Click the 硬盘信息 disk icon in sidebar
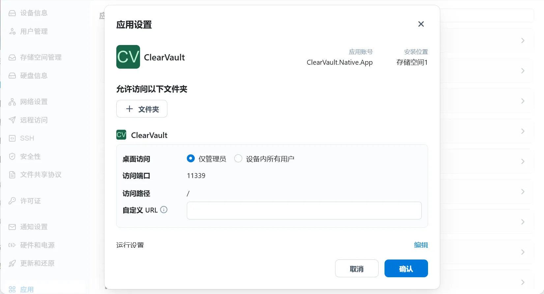This screenshot has height=294, width=544. click(x=12, y=76)
